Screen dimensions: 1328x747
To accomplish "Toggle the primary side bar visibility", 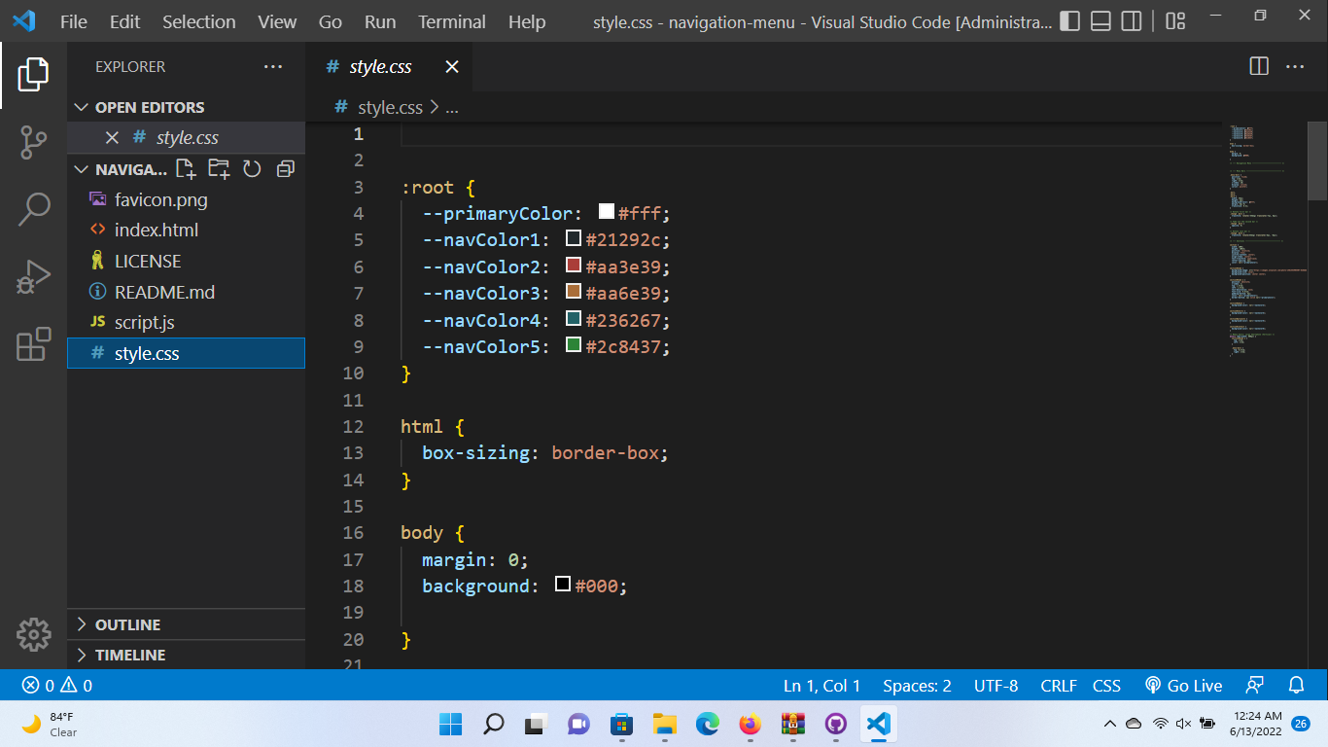I will point(1069,21).
